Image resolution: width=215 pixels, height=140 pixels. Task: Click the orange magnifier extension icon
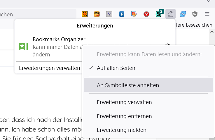pos(85,14)
